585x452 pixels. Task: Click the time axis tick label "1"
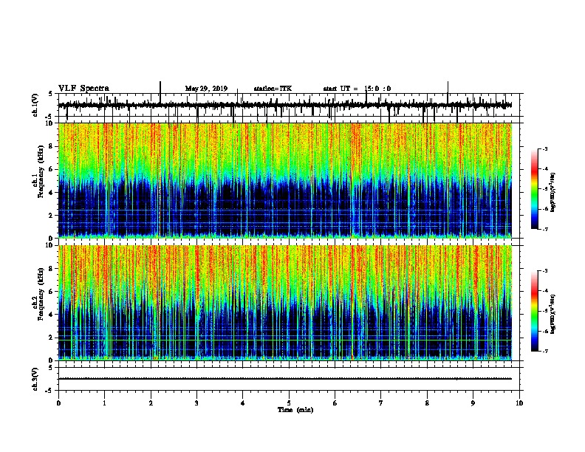[104, 403]
